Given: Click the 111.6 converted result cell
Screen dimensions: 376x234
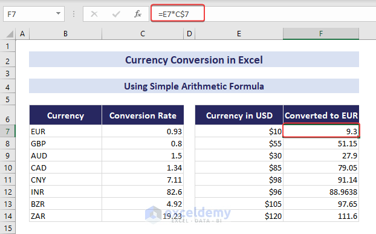Looking at the screenshot, I should (321, 216).
